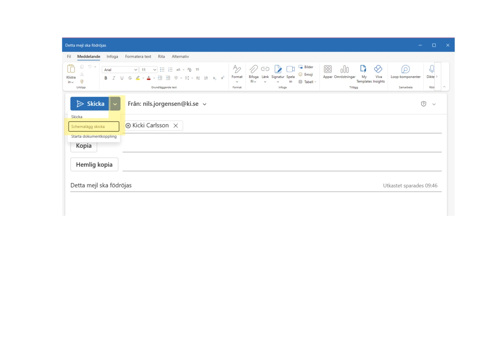Remove recipient Kicki Carlsson

click(176, 126)
